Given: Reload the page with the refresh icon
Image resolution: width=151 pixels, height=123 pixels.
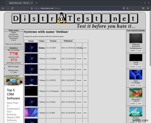Looking at the screenshot, I should [x=12, y=8].
